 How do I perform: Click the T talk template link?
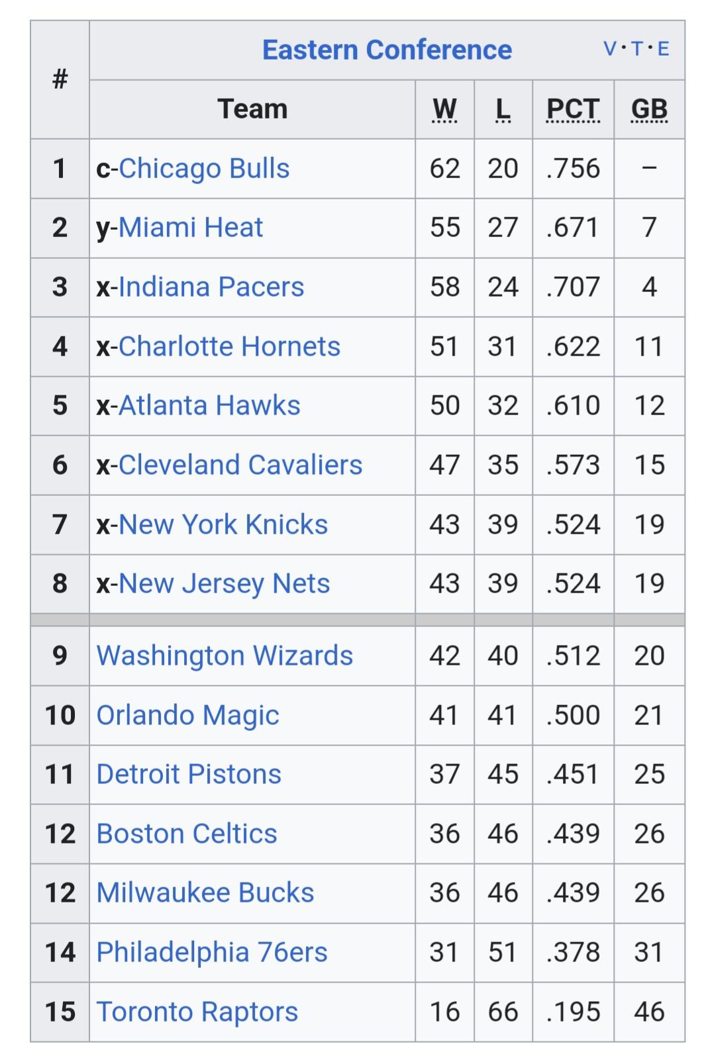tap(636, 48)
